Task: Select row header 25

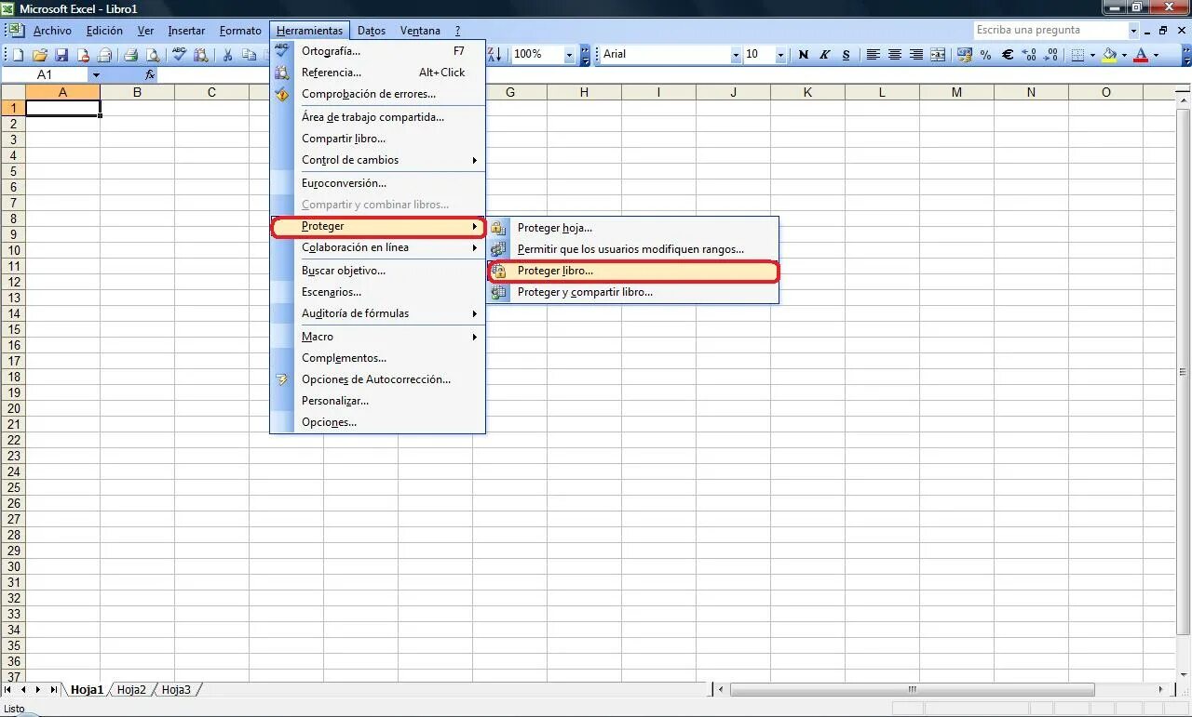Action: tap(13, 487)
